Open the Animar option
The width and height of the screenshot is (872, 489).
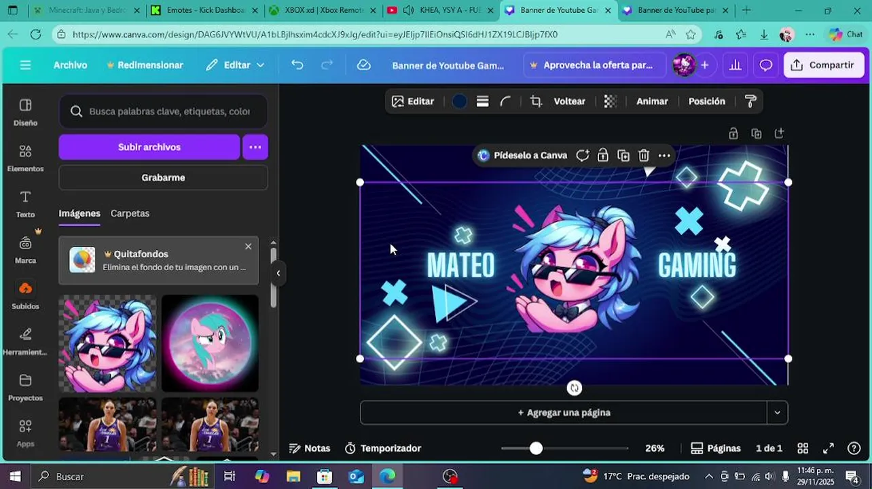(652, 101)
